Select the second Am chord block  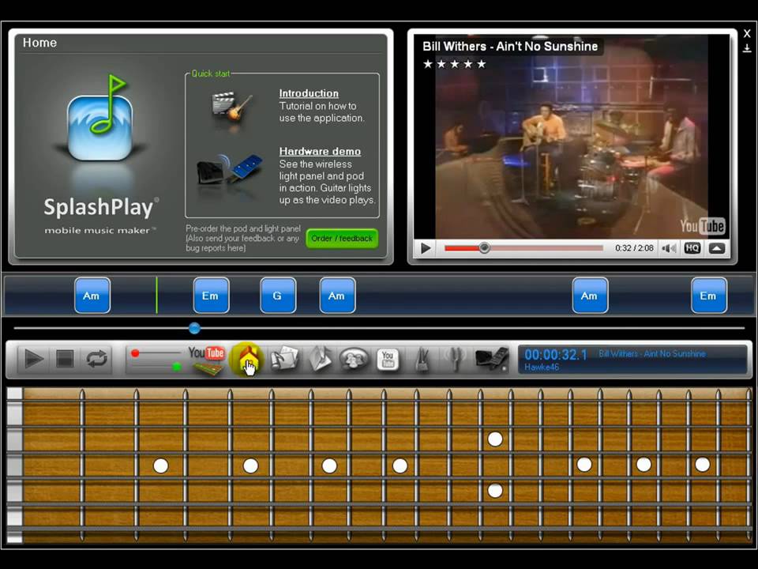pos(337,296)
